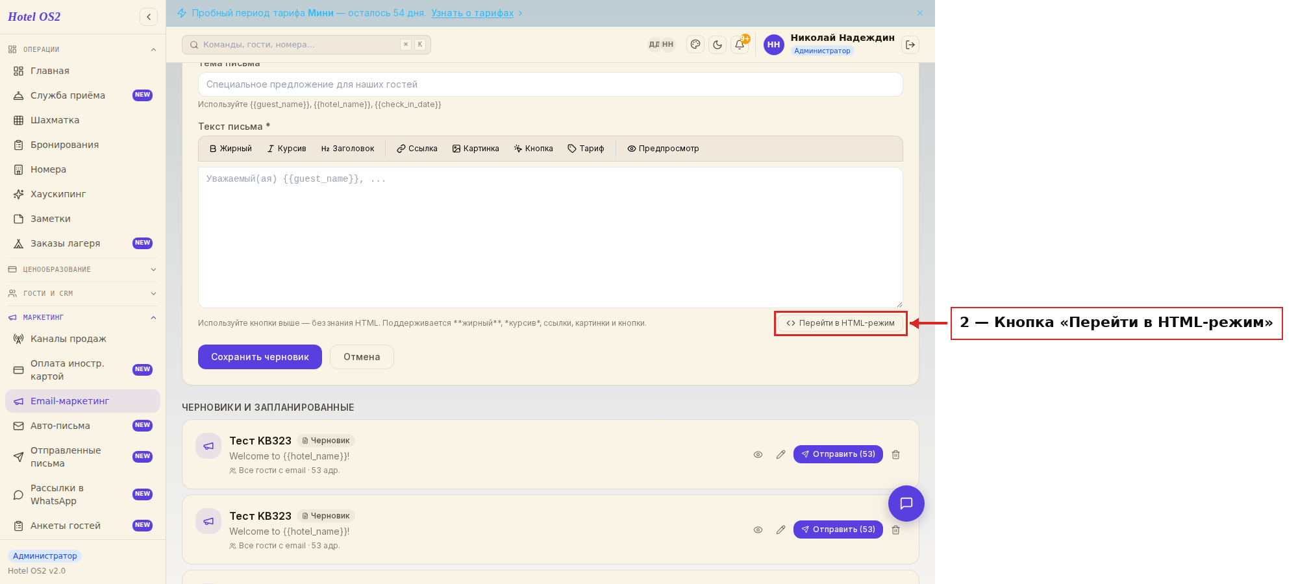Insert a Картинка image
Image resolution: width=1298 pixels, height=584 pixels.
[476, 149]
